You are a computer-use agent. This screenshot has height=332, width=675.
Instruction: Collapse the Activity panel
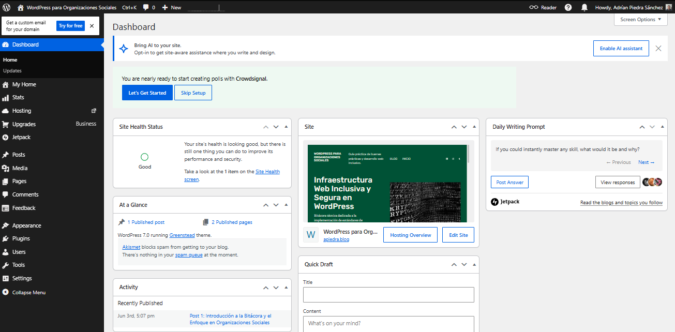(x=287, y=287)
